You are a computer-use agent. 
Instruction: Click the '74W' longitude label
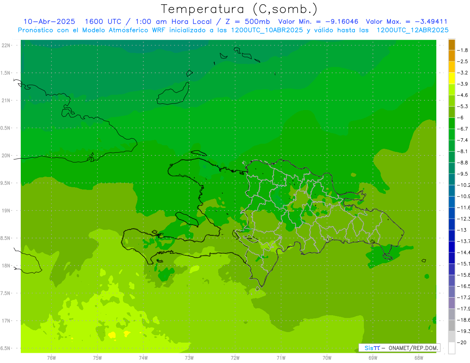pyautogui.click(x=143, y=358)
